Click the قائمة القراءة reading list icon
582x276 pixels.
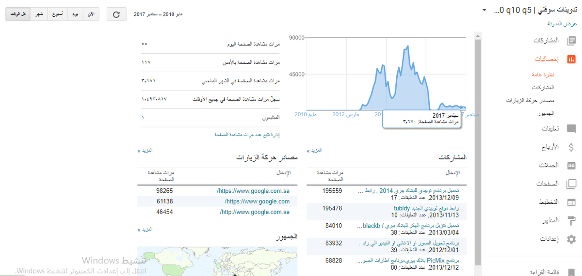tap(571, 272)
